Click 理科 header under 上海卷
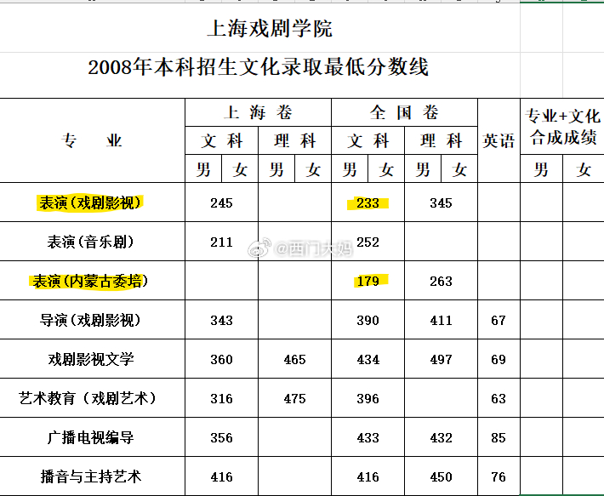 294,140
